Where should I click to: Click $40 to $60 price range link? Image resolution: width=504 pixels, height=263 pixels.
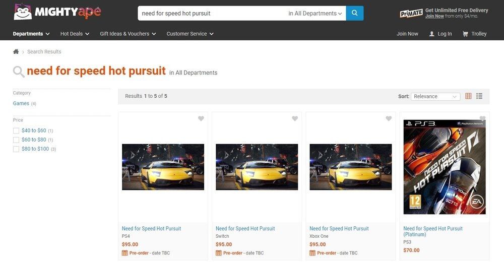[34, 130]
